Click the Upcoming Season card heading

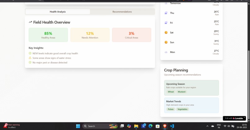176,84
